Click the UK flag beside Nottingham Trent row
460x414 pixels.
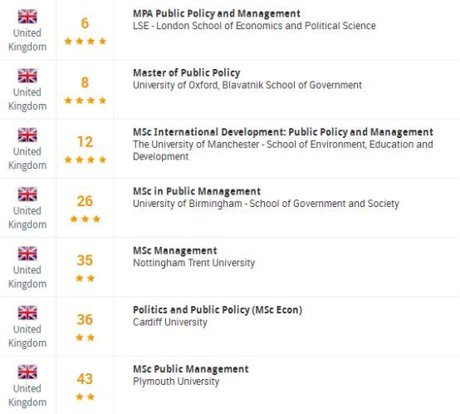27,254
